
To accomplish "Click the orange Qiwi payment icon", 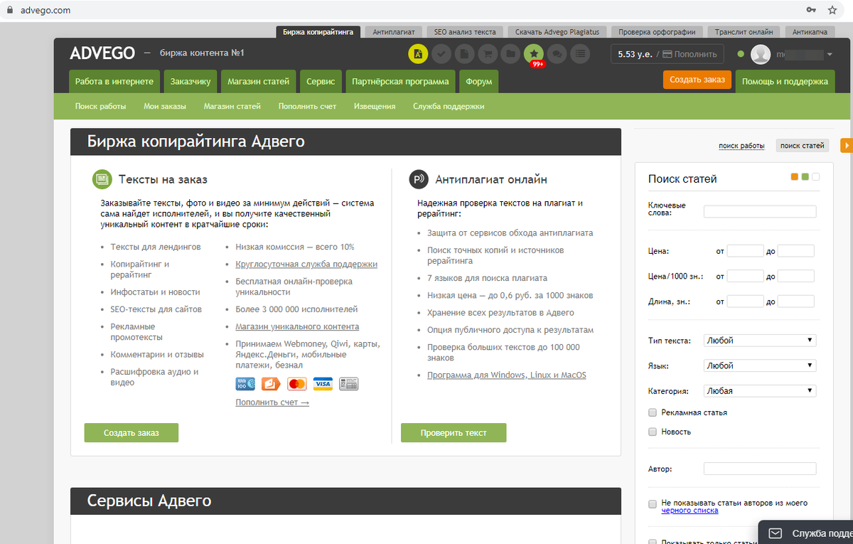I will [272, 384].
